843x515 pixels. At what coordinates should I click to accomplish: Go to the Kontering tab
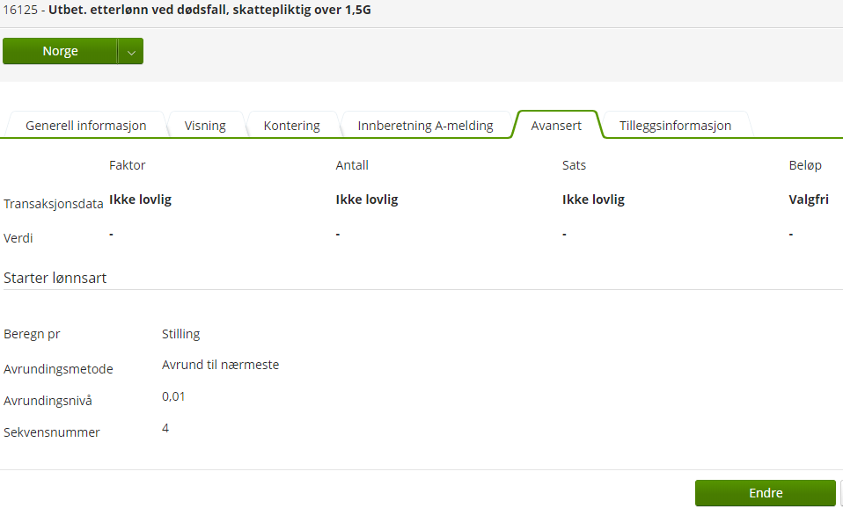pyautogui.click(x=291, y=126)
